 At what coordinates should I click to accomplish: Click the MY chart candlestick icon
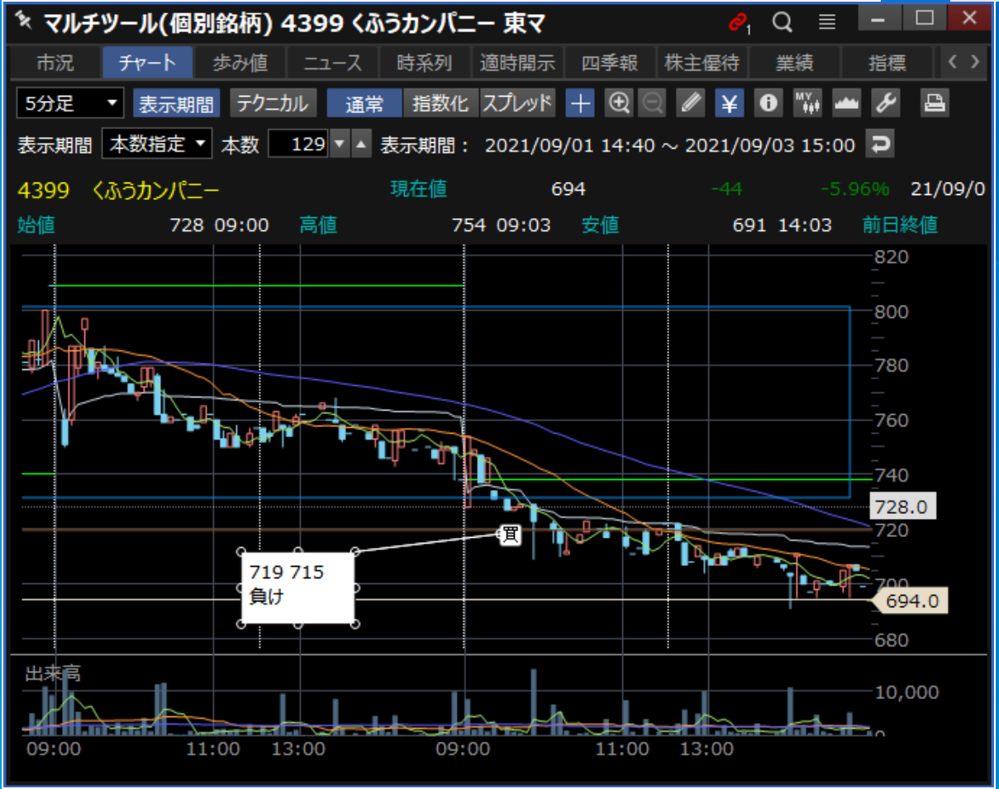(807, 103)
